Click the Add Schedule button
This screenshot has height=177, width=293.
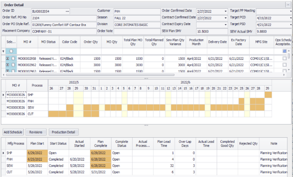[x=13, y=132]
